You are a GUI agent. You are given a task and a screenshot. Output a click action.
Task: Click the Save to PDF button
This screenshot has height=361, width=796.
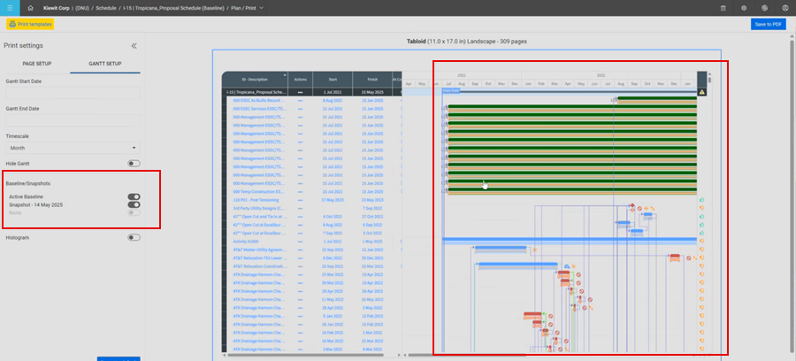click(x=768, y=24)
